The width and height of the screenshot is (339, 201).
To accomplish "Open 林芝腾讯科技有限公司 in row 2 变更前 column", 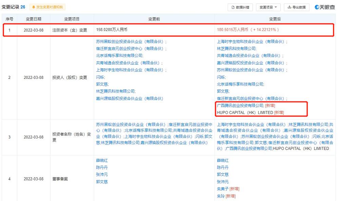I will pyautogui.click(x=116, y=91).
